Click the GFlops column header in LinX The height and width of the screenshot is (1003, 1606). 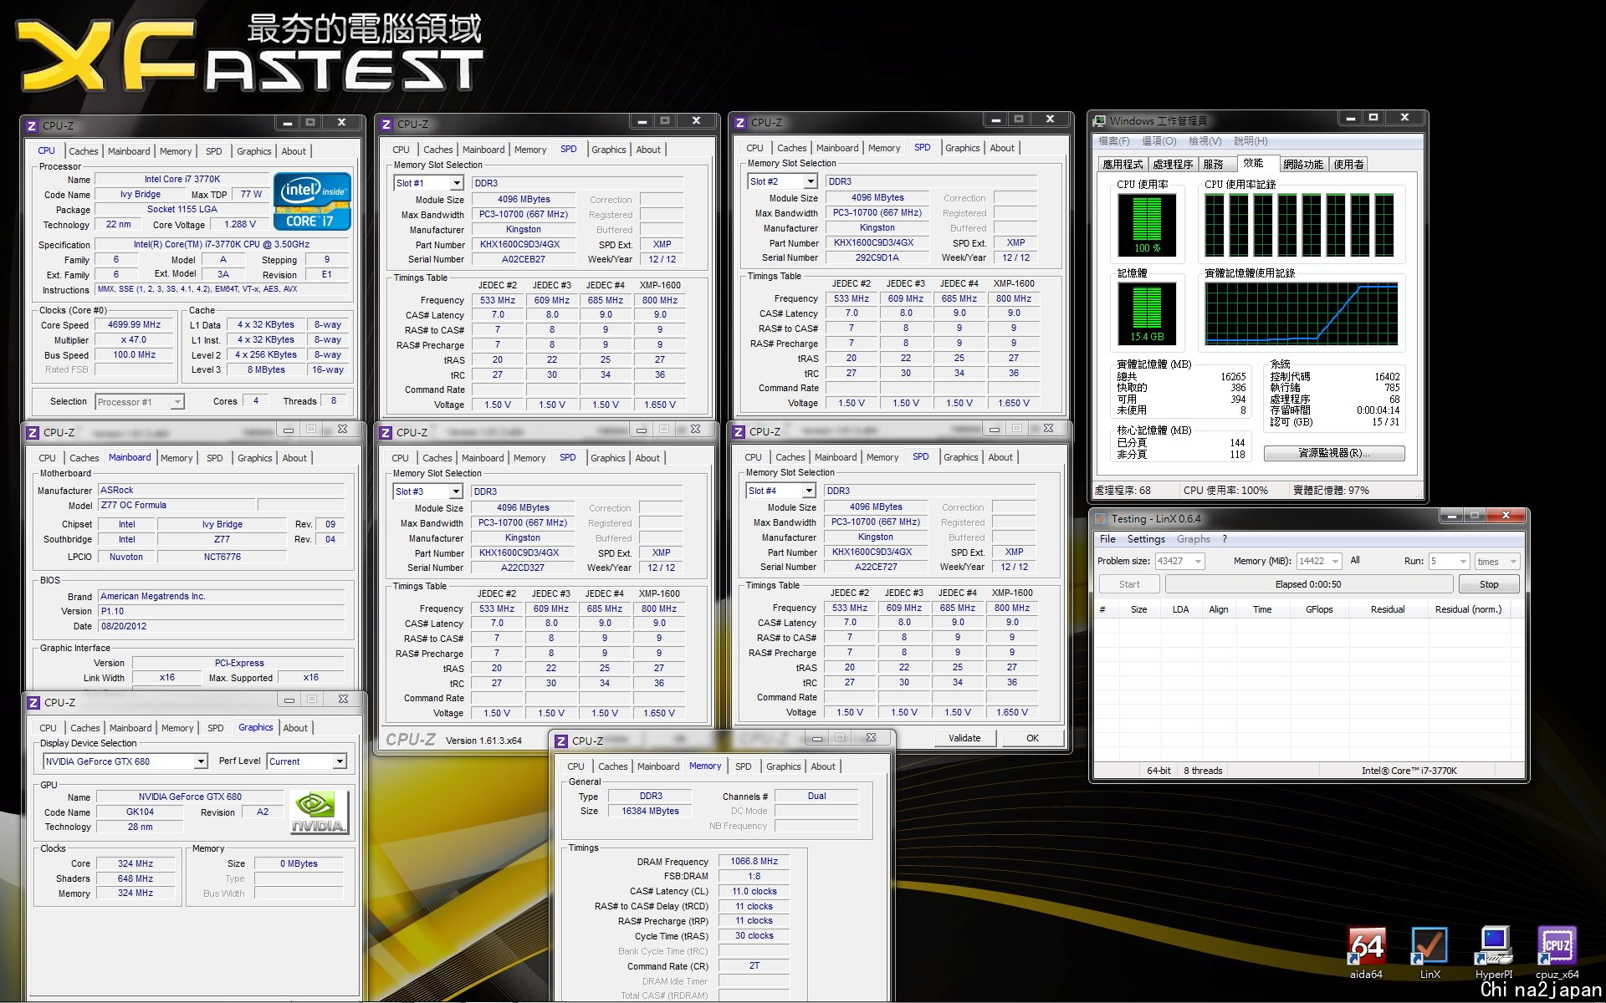pos(1319,609)
